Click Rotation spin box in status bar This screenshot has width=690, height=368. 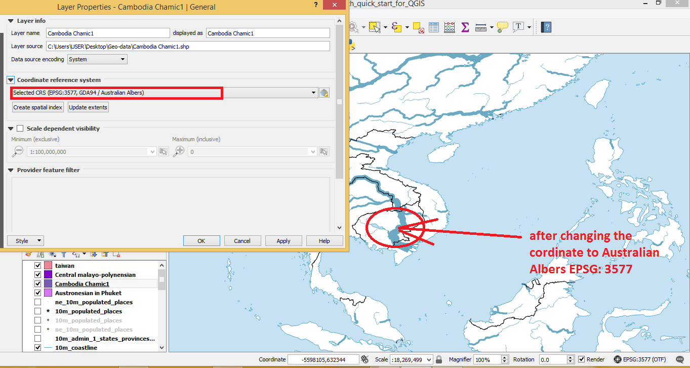coord(556,359)
